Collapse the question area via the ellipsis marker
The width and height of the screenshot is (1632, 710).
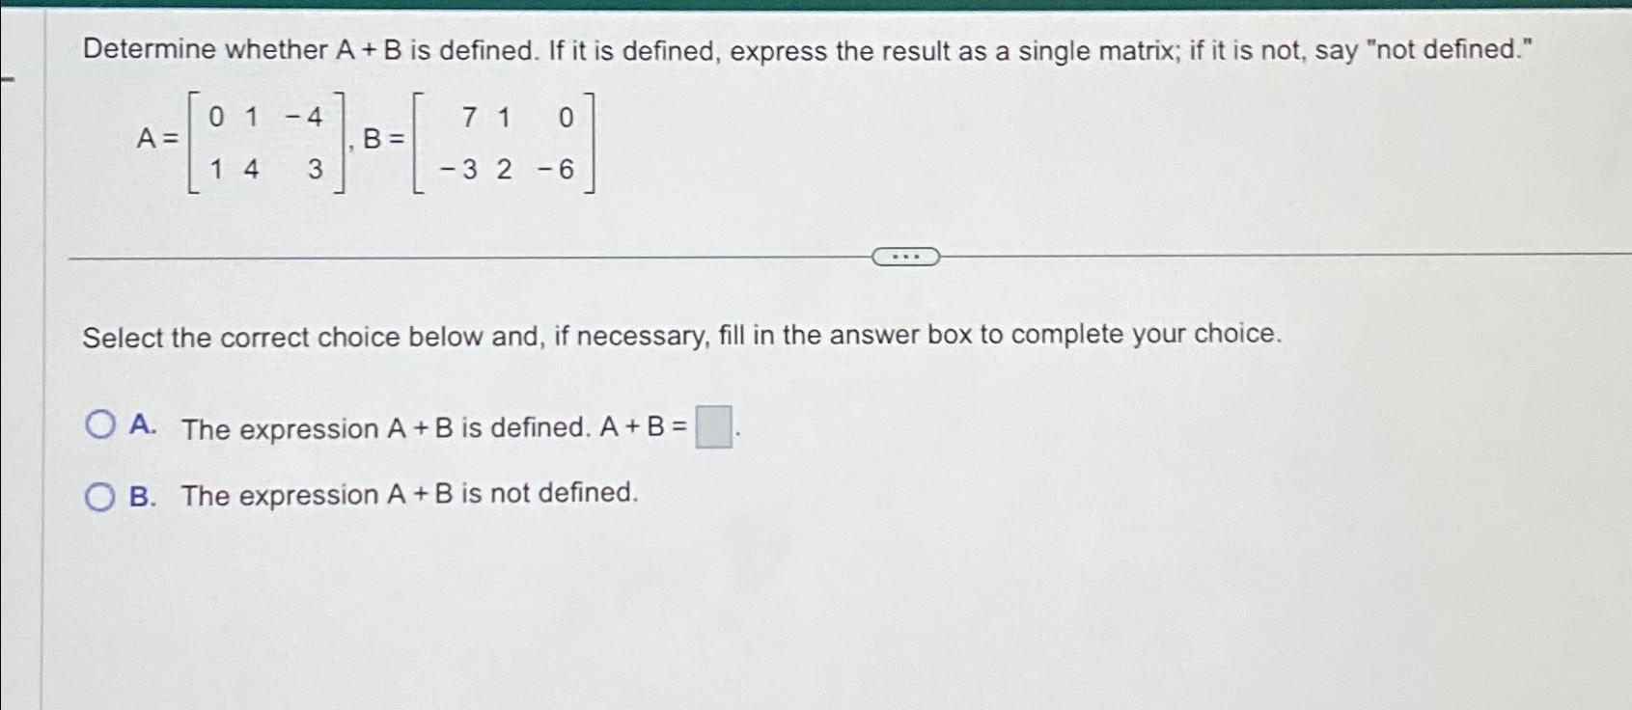click(x=907, y=257)
